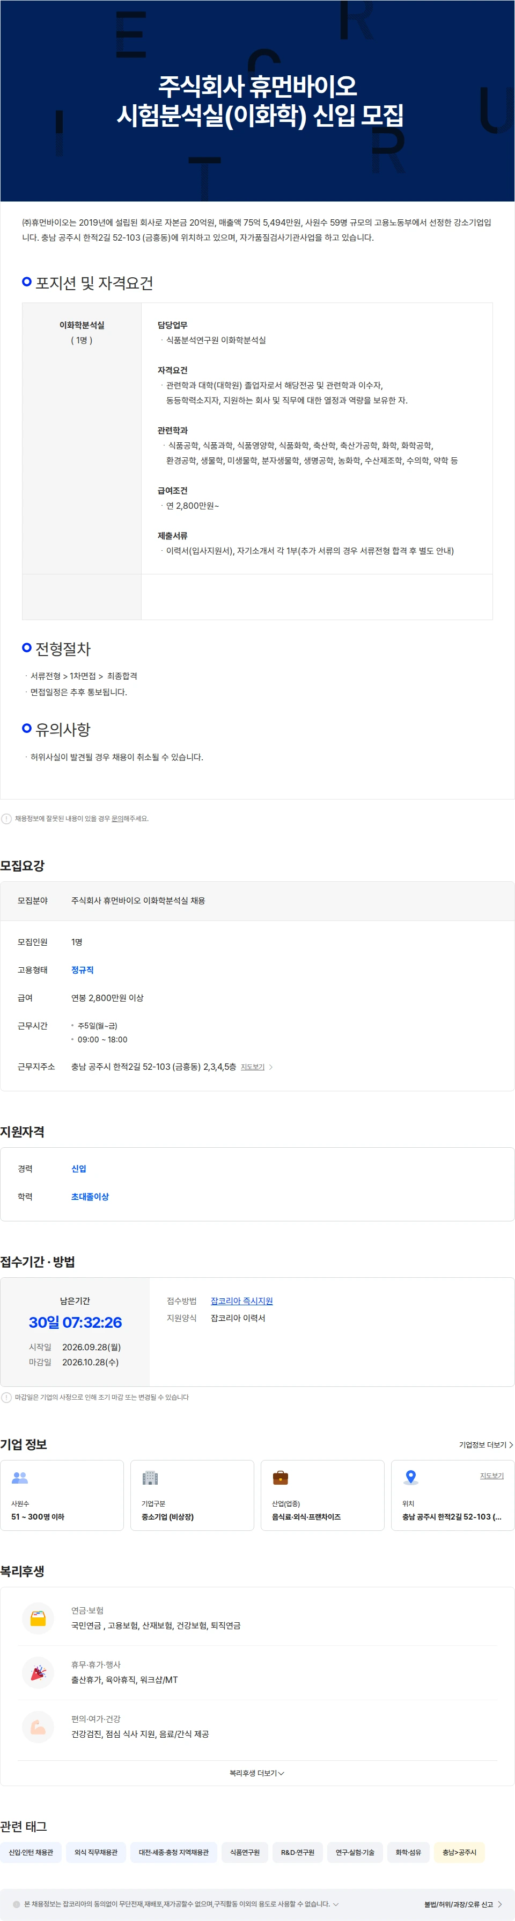Select the R&D·연구원 tag
The image size is (515, 1921).
(x=298, y=1852)
